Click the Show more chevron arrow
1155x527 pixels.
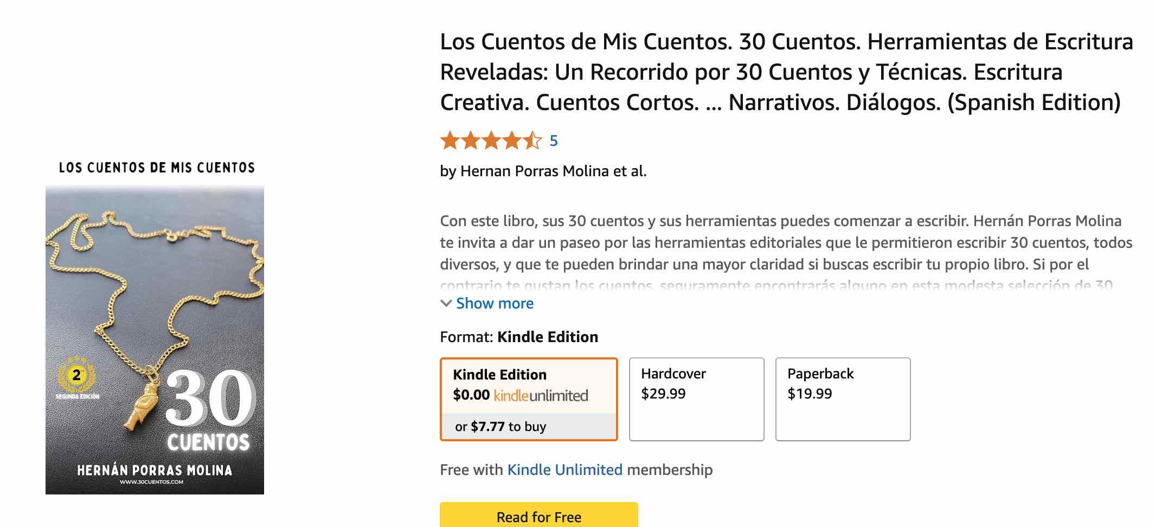tap(447, 304)
